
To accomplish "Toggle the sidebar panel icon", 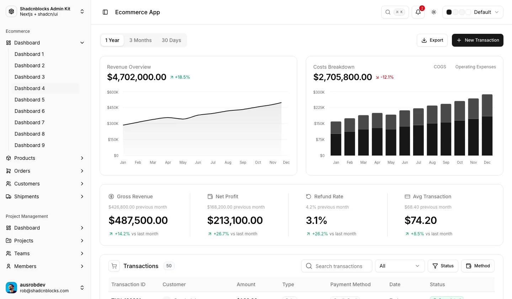I will tap(105, 12).
